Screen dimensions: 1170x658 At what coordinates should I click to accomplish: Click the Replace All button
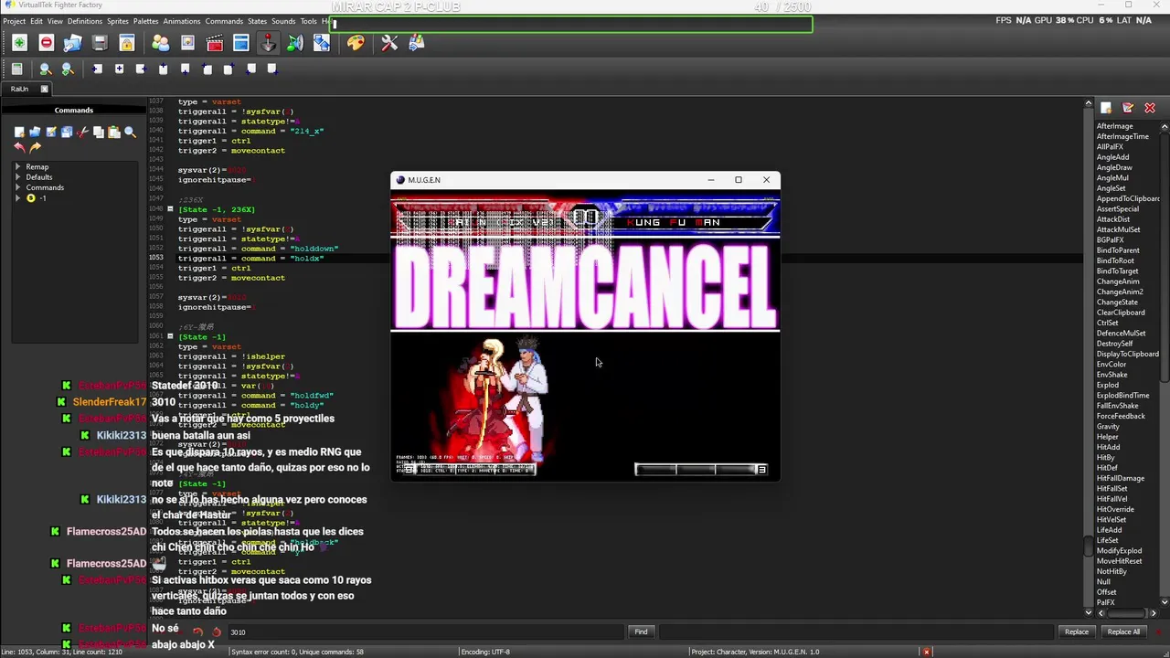1123,631
